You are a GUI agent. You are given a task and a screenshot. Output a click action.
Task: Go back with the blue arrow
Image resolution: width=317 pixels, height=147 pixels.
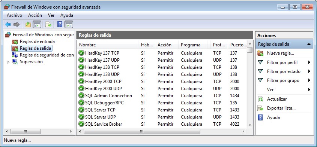(x=8, y=25)
